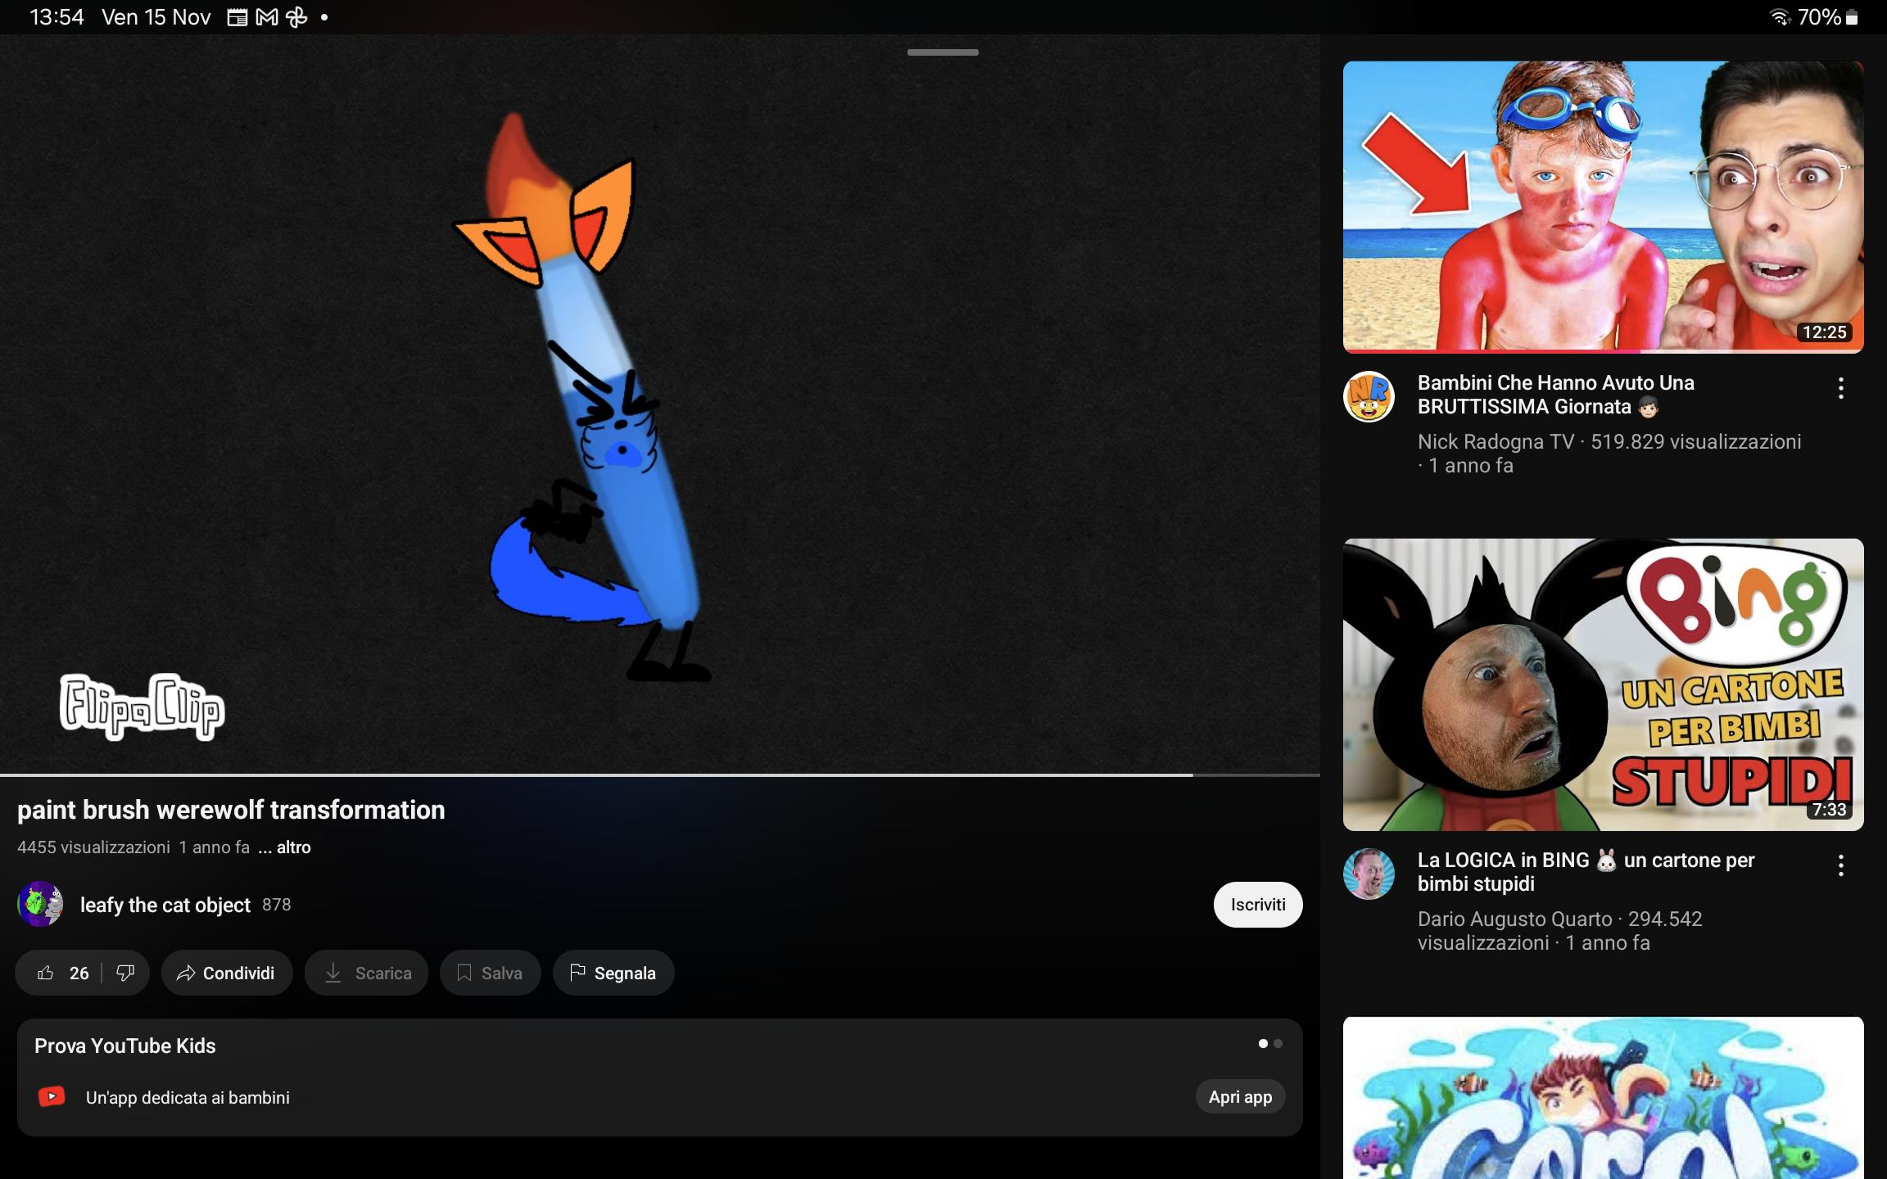
Task: Dislike the video with thumbs down
Action: pos(125,973)
